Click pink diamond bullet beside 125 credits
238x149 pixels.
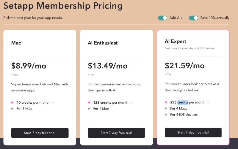point(89,103)
